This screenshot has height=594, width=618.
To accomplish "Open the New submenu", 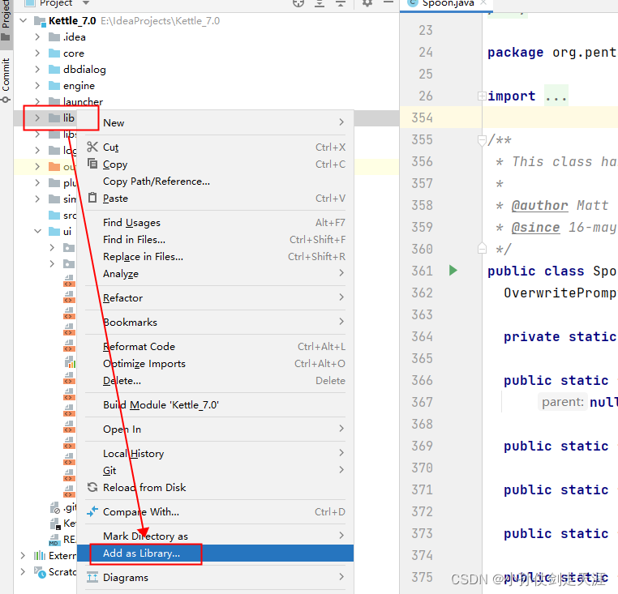I will click(x=215, y=123).
